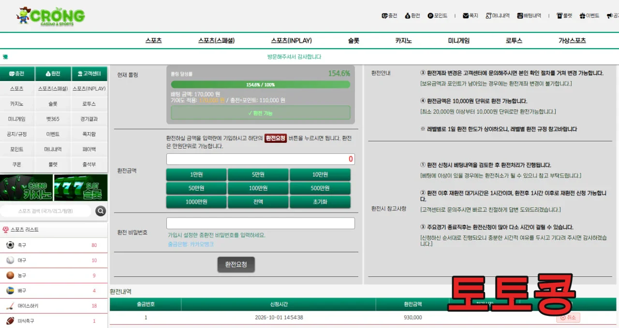
Task: Click the 스포츠 검색 search input box
Action: pos(46,211)
